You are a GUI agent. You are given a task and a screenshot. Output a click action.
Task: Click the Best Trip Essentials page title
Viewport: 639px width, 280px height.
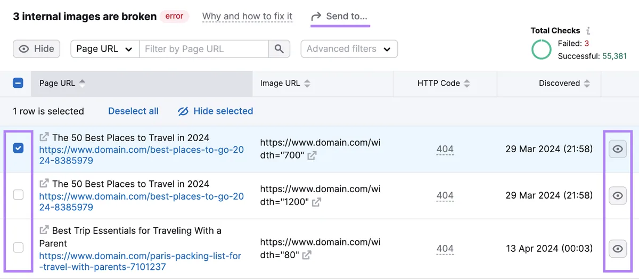[130, 237]
